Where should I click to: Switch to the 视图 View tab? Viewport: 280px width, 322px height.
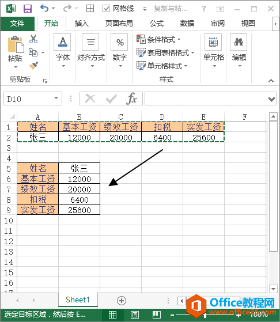pos(248,24)
